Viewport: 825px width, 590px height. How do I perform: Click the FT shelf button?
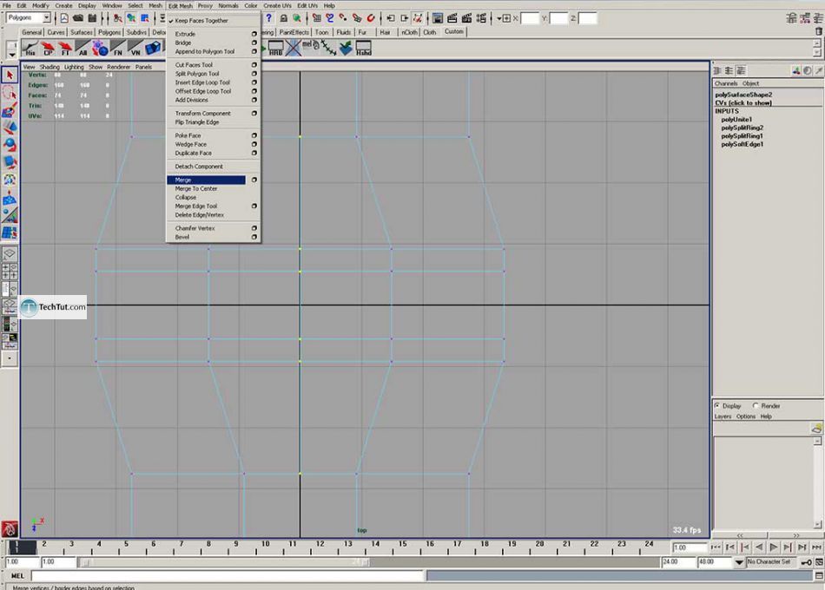pos(65,49)
